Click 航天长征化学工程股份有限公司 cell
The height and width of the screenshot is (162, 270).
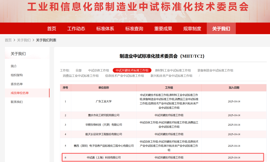click(x=104, y=134)
